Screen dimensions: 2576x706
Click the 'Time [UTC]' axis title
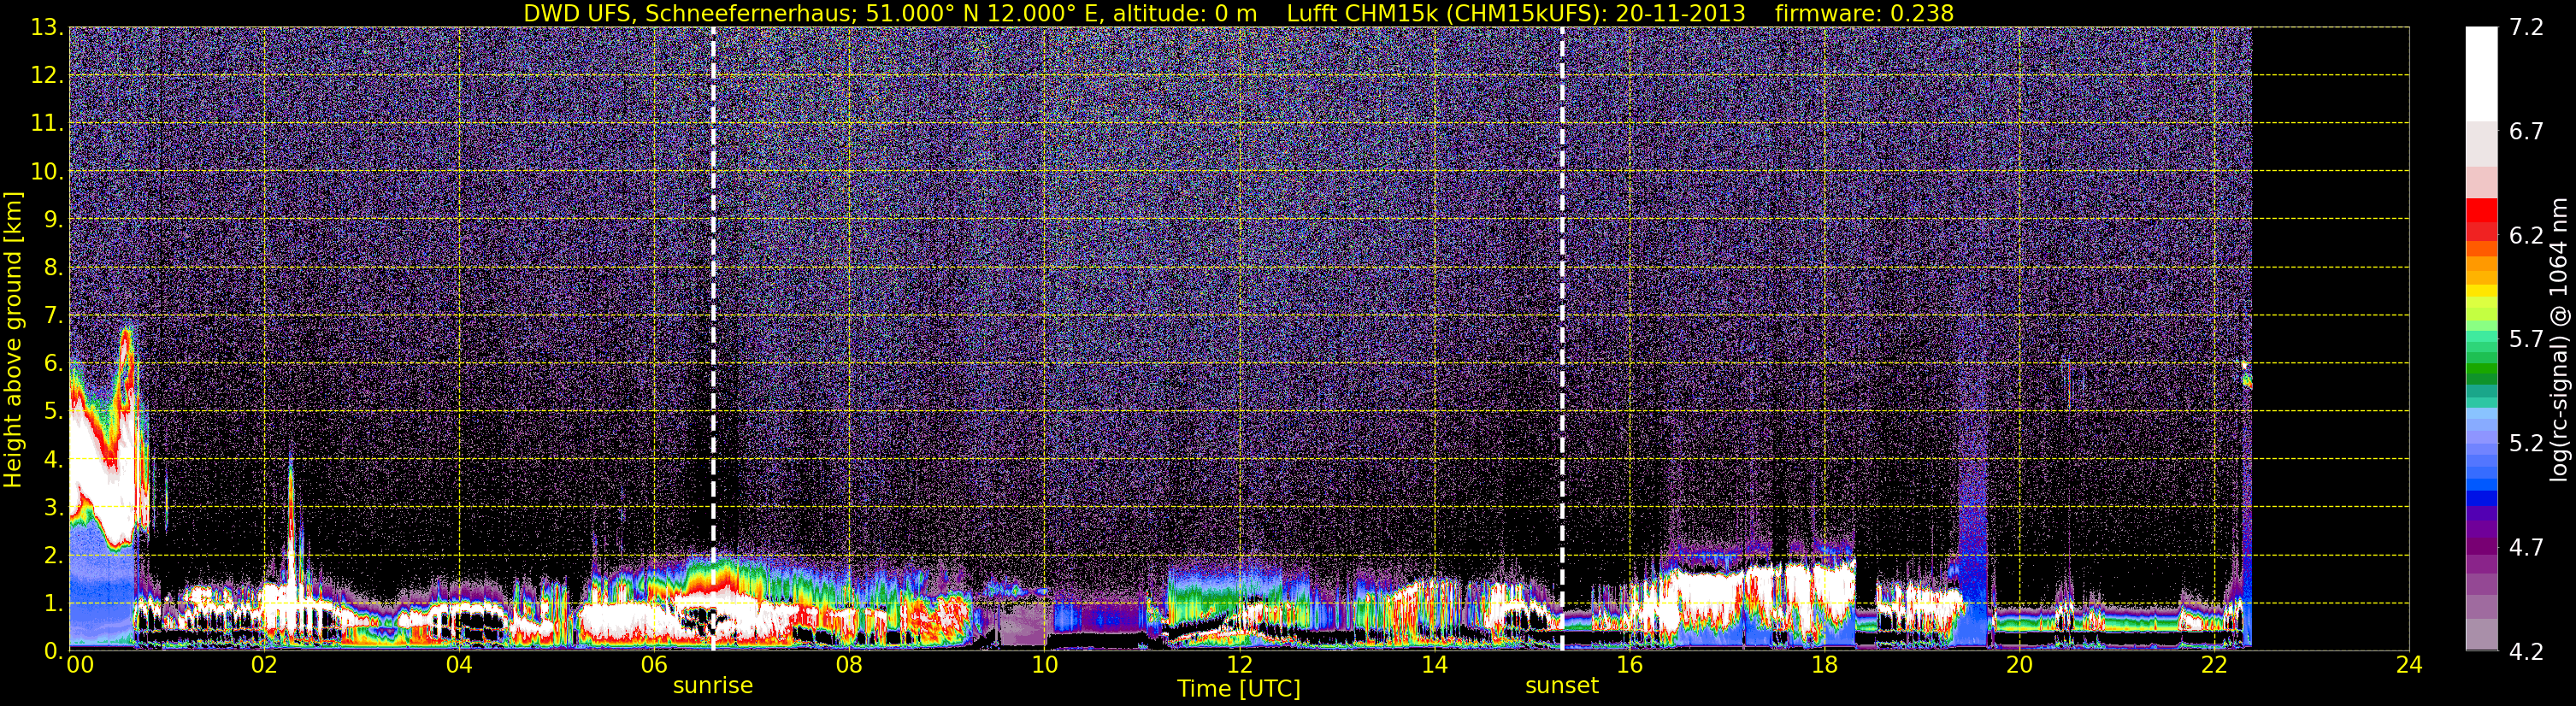click(x=1239, y=689)
